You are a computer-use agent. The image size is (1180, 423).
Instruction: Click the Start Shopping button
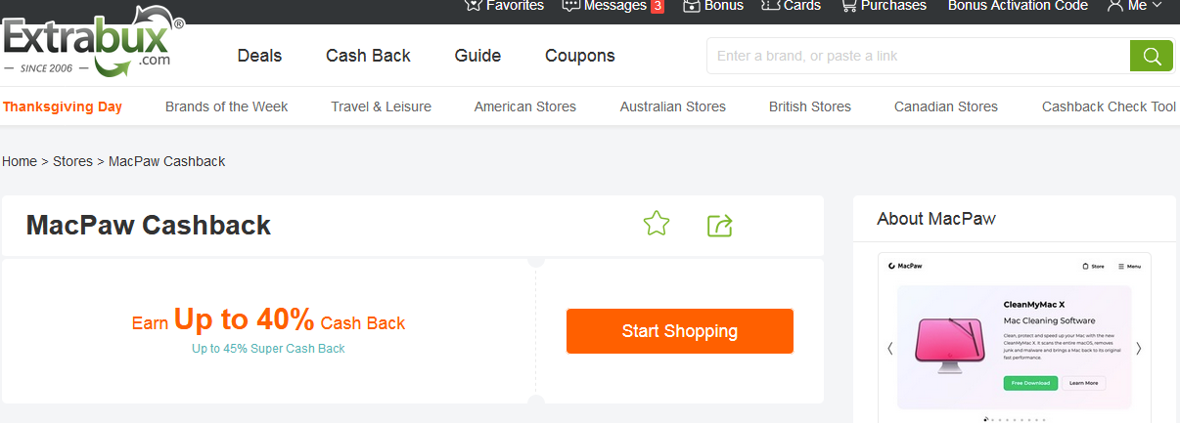click(679, 331)
